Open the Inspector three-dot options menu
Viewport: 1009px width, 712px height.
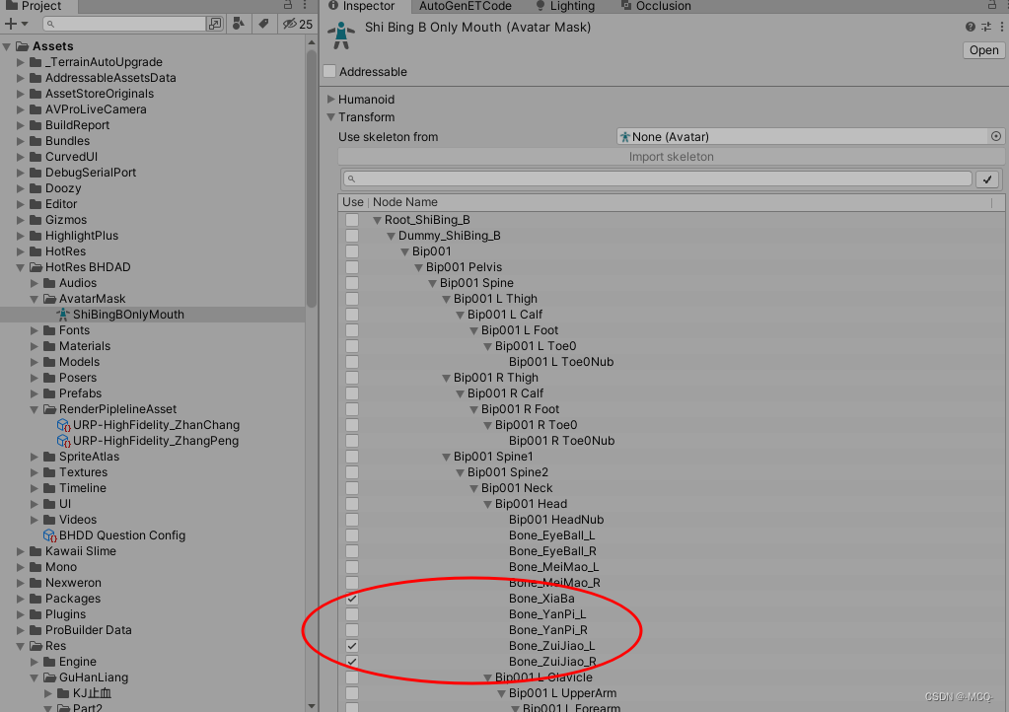coord(1001,27)
